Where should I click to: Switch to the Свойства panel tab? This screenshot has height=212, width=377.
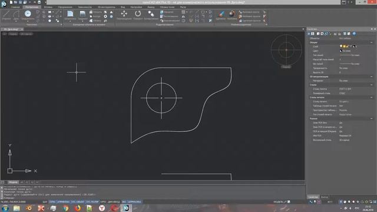click(x=313, y=197)
